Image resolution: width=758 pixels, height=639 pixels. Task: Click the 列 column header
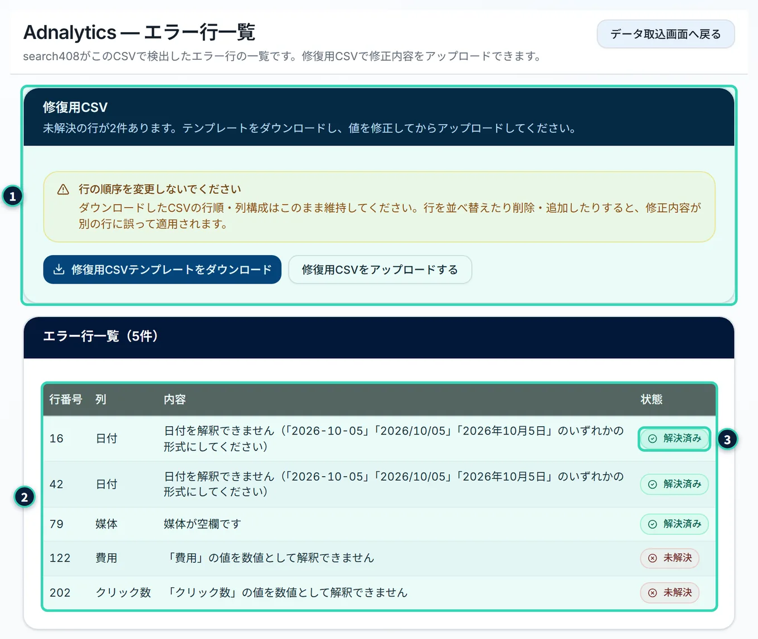[101, 399]
